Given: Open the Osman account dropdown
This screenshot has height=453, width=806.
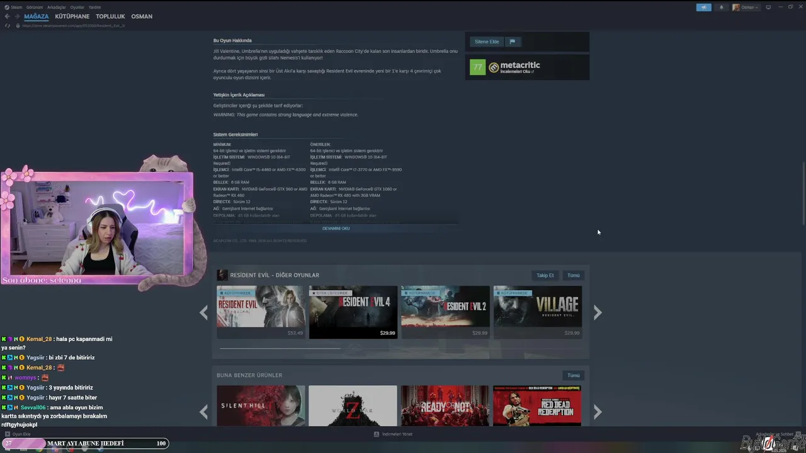Looking at the screenshot, I should (x=746, y=8).
